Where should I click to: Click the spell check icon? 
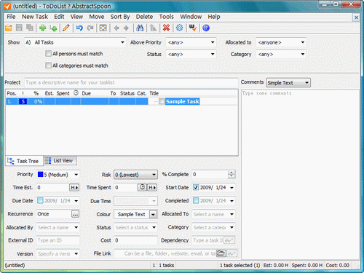(x=193, y=28)
